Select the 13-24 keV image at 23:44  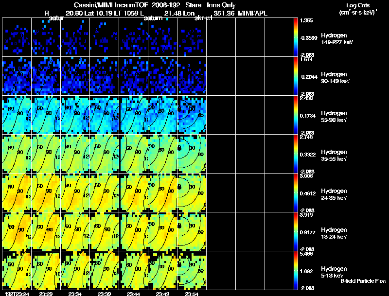pos(134,232)
